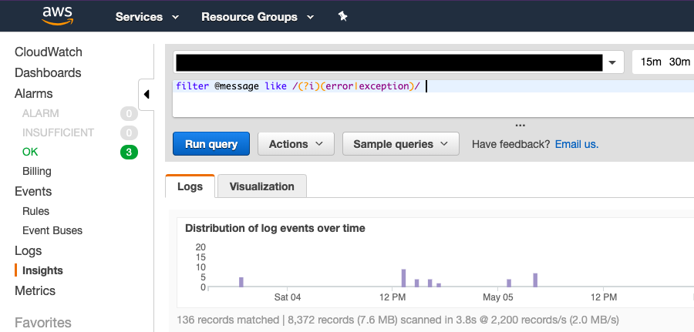Click inside the query editor field

tap(432, 99)
